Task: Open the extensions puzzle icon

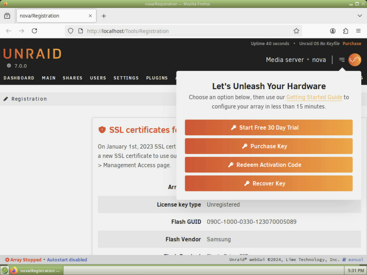Action: click(x=345, y=31)
